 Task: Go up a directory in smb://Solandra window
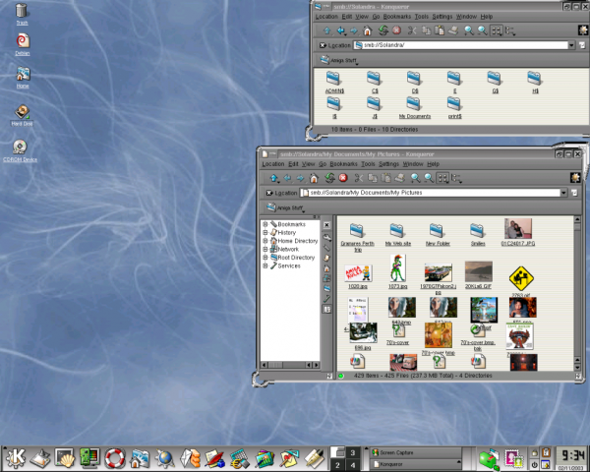click(327, 30)
